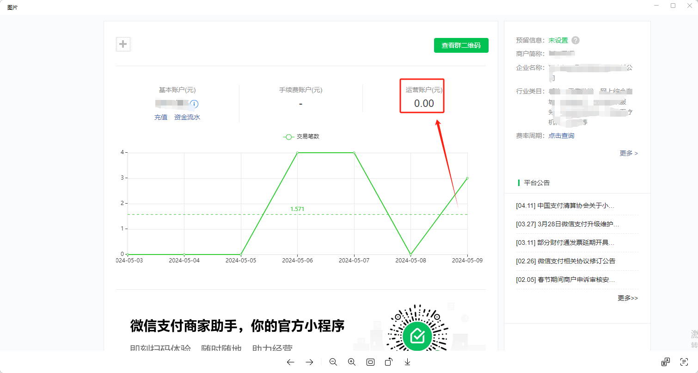Open the 点击查询 fee rate link
This screenshot has height=373, width=698.
click(x=561, y=136)
